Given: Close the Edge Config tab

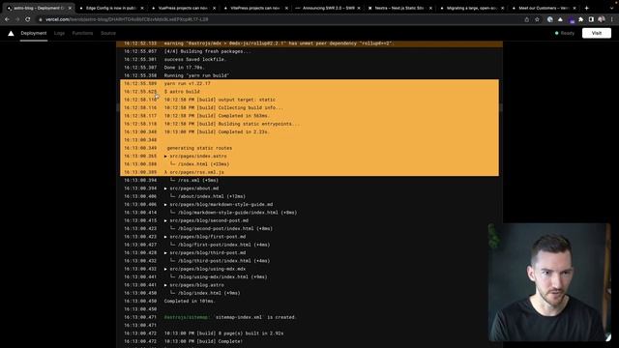Looking at the screenshot, I should [x=142, y=8].
